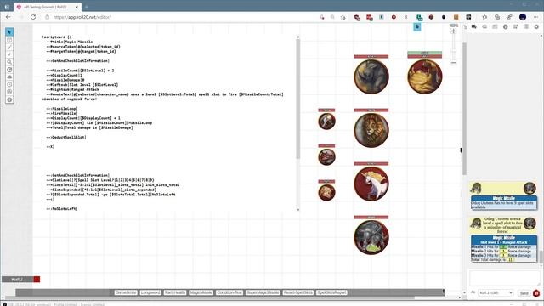Open the Jukebox playlist tab

[x=516, y=26]
